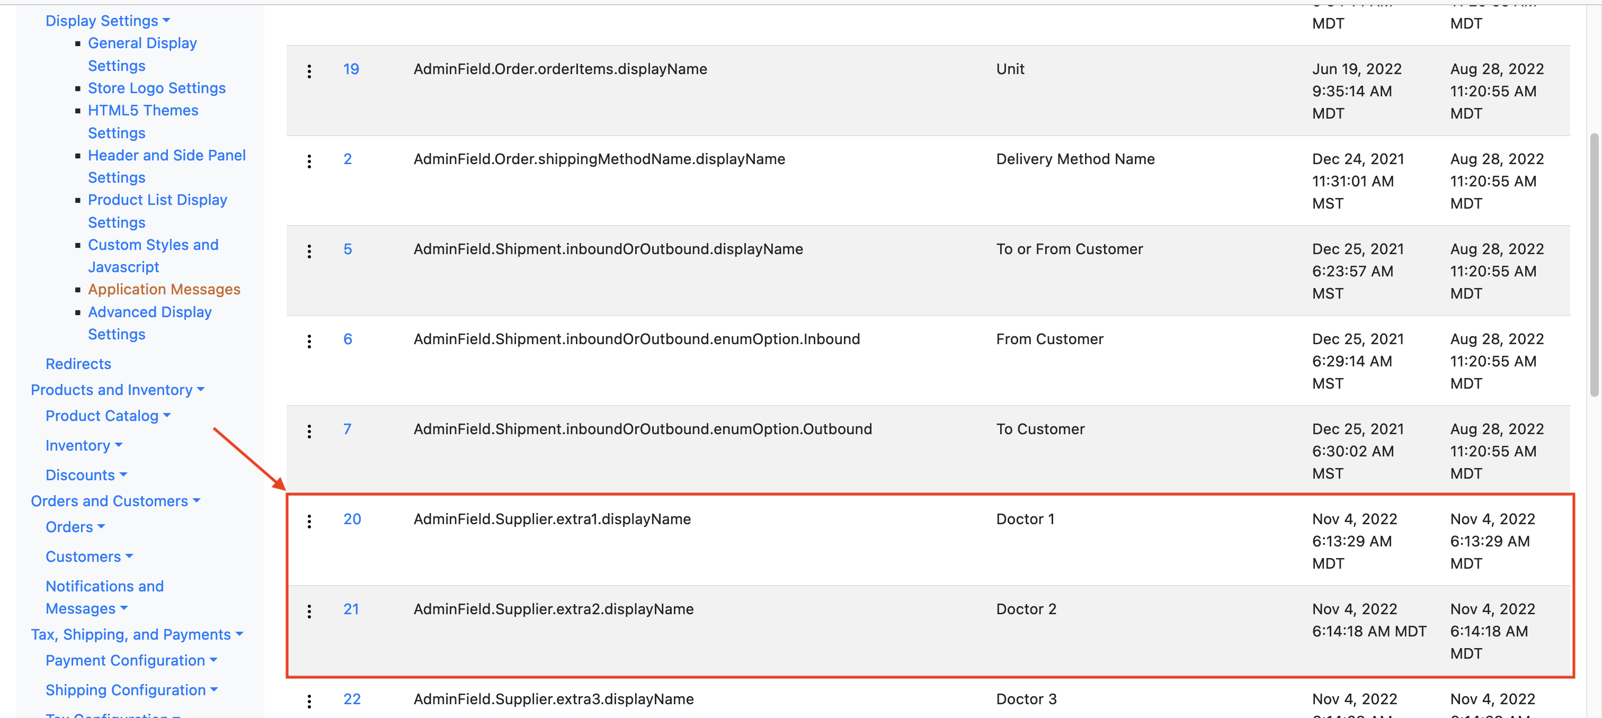This screenshot has height=718, width=1602.
Task: Go to the Redirects page
Action: (x=78, y=364)
